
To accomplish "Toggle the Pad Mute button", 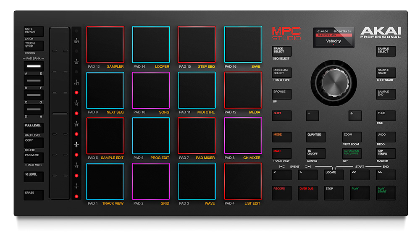I will pos(34,158).
